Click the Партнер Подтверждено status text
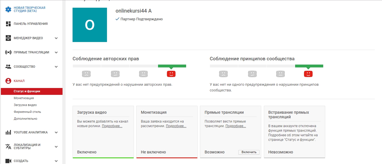This screenshot has width=382, height=164. [x=142, y=19]
